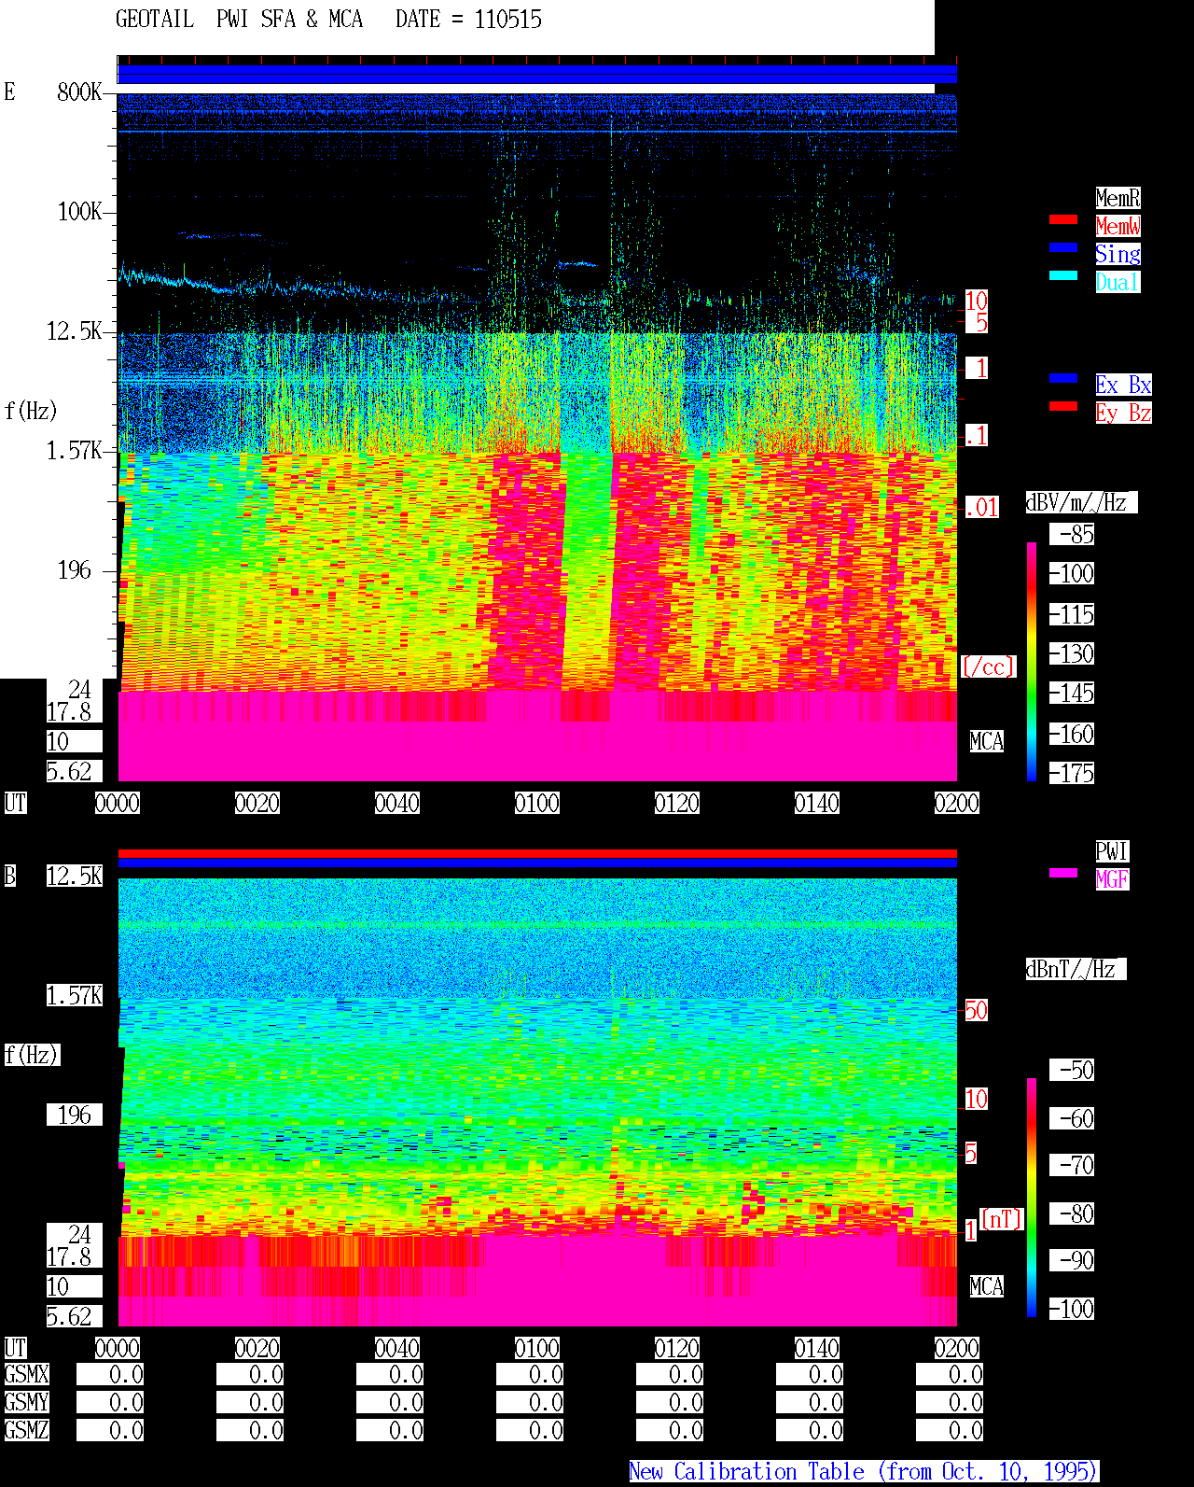Click the -90 color scale value

(1072, 1260)
